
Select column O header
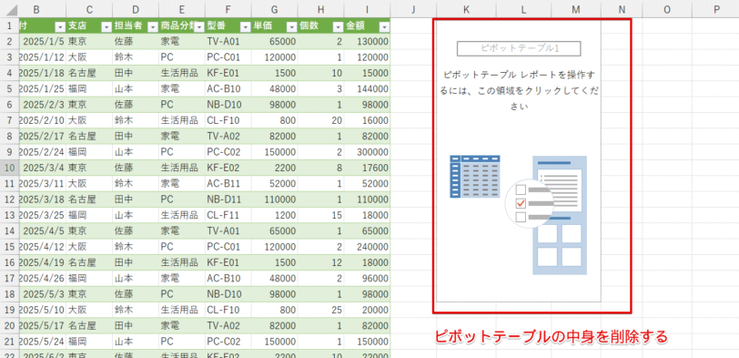[x=667, y=8]
